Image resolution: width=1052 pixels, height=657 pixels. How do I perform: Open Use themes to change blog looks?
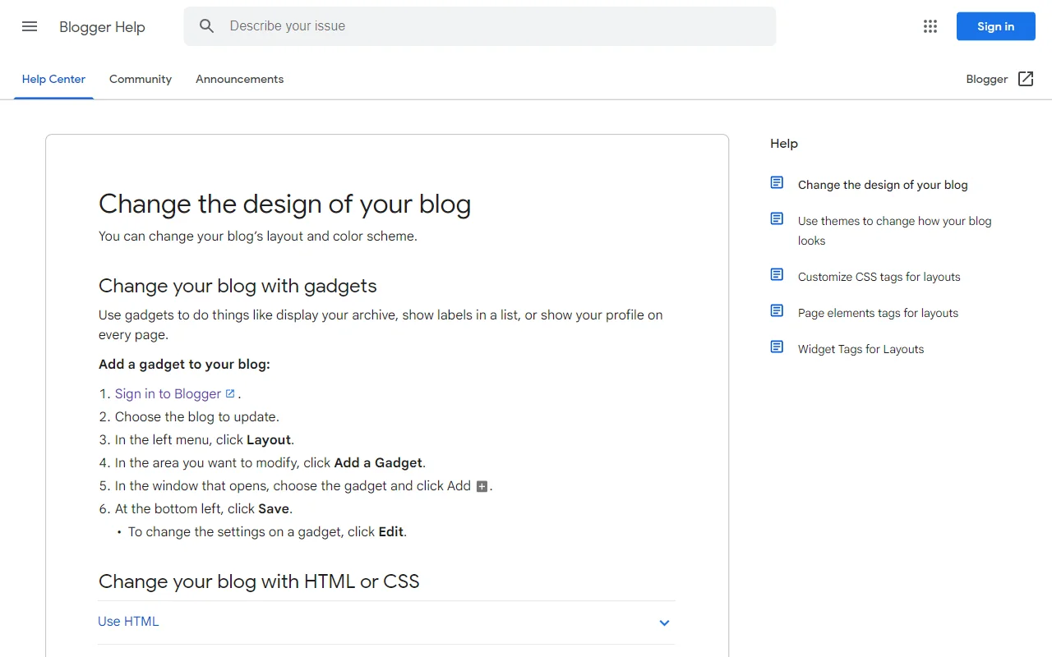click(x=895, y=231)
